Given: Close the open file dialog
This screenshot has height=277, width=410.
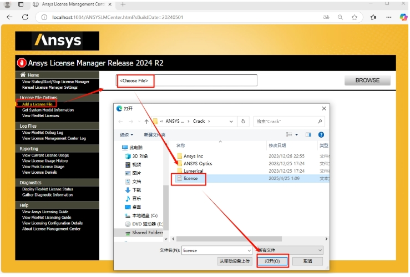Looking at the screenshot, I should click(x=324, y=108).
